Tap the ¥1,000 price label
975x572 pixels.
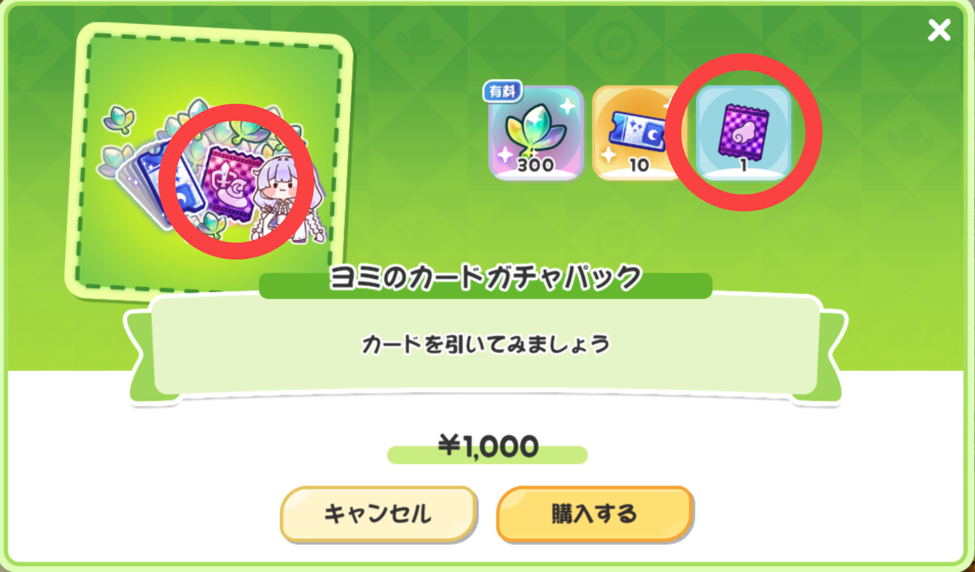pyautogui.click(x=488, y=446)
